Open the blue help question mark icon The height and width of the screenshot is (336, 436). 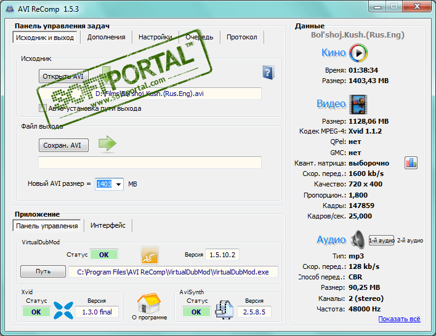[x=268, y=73]
